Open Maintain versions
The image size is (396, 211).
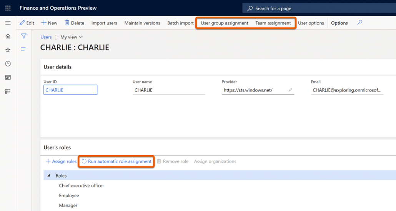pos(142,23)
